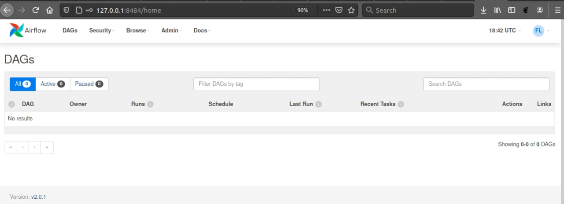Click info icon next to Runs

(150, 104)
